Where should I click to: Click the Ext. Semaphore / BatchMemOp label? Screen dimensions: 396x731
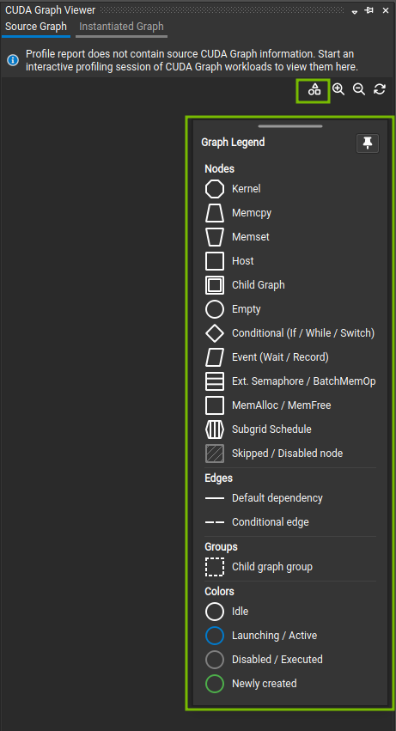[303, 381]
